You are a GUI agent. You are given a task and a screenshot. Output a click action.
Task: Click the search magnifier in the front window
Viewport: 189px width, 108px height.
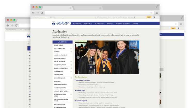154,17
